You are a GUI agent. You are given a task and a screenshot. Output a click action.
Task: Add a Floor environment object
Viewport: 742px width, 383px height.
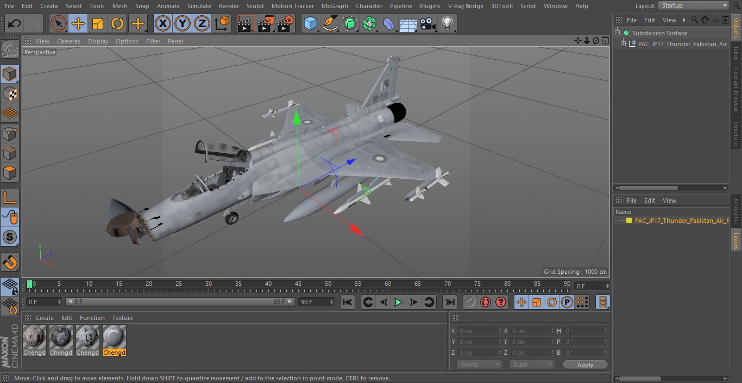408,23
